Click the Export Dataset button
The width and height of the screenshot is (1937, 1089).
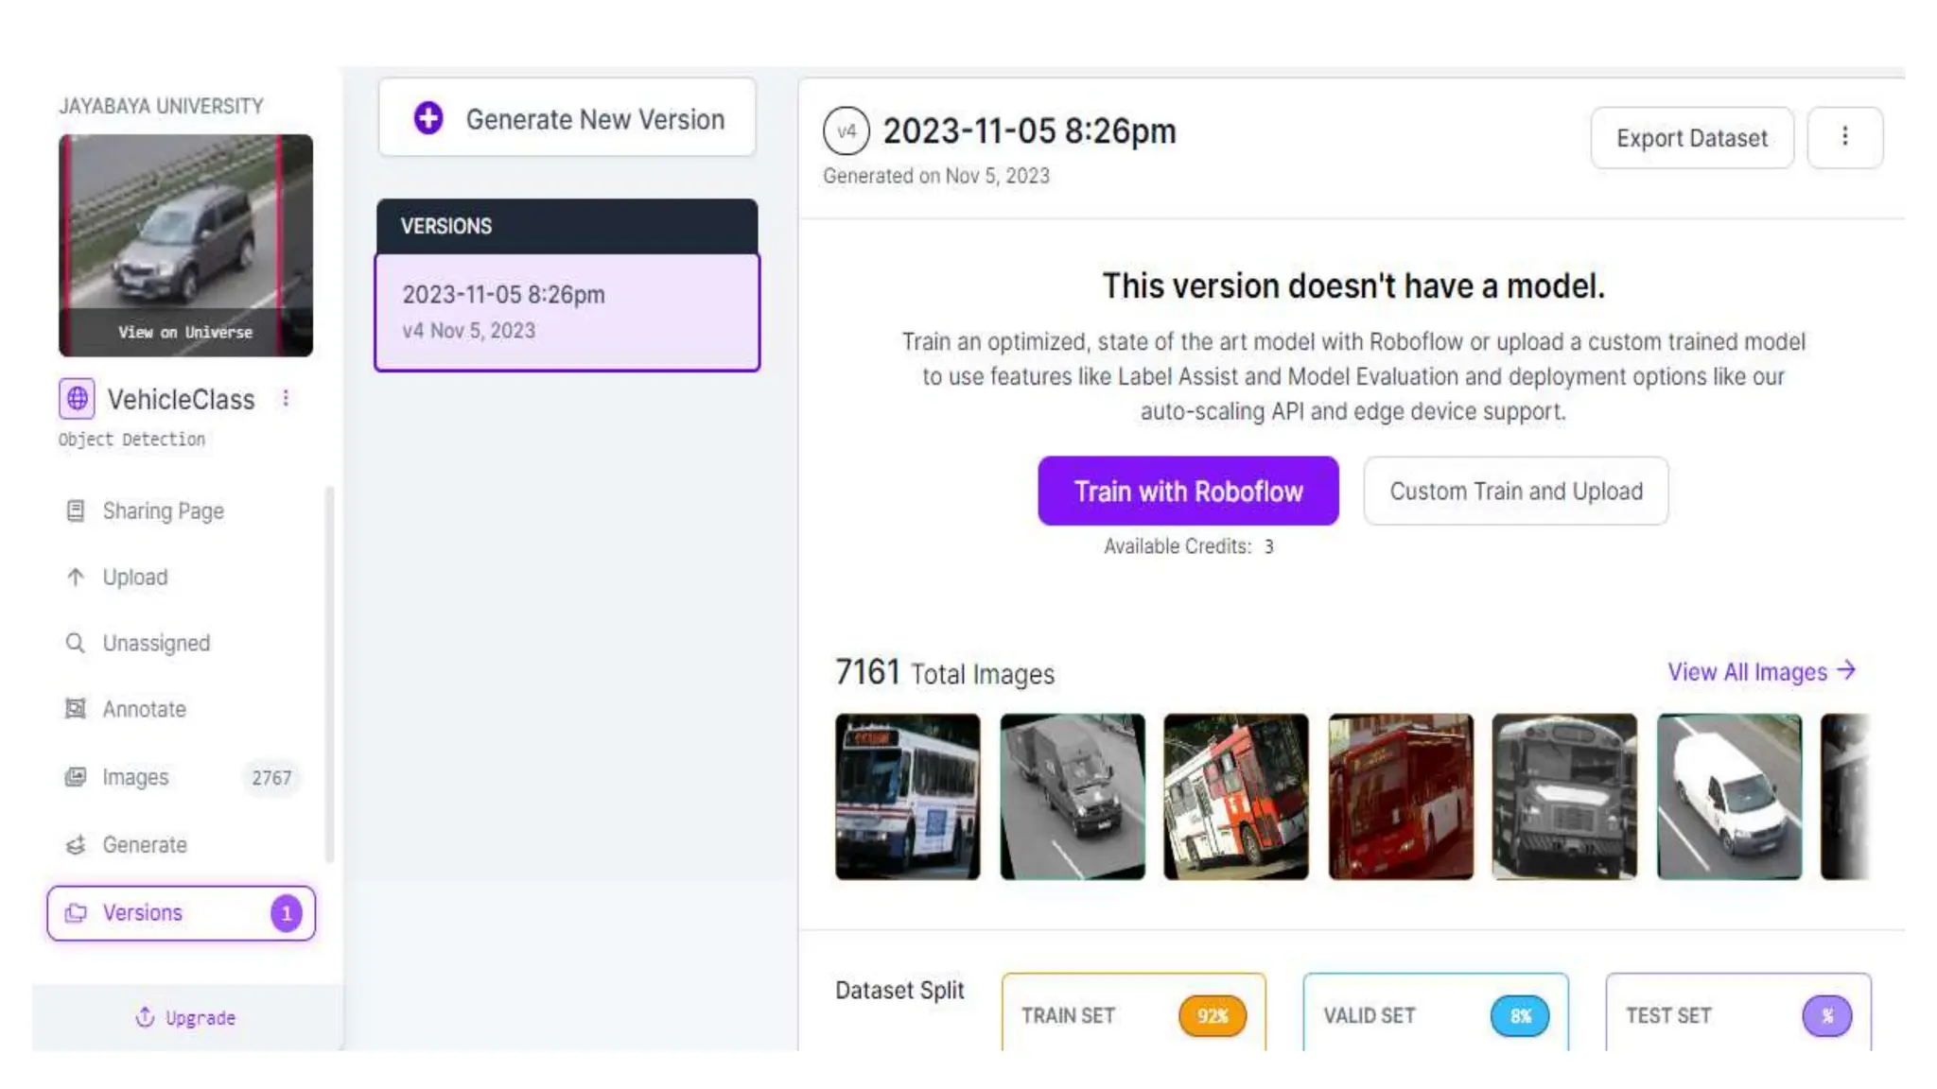coord(1691,138)
